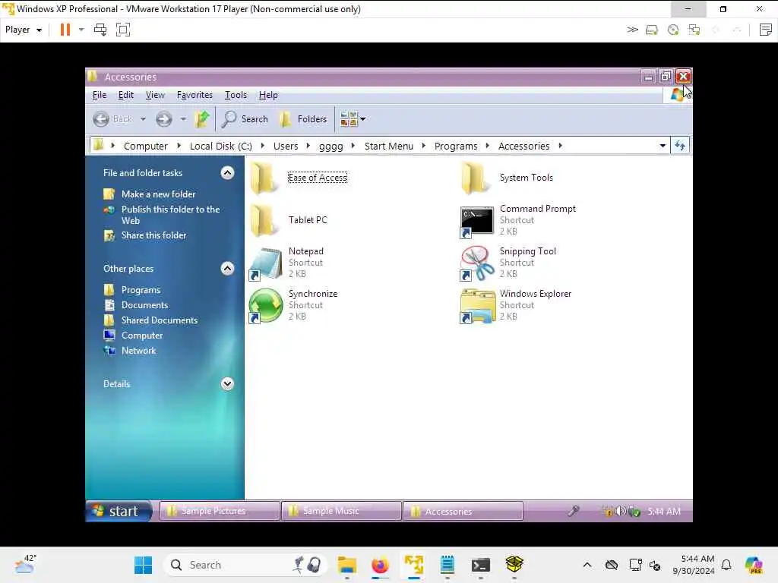Click the Forward navigation arrow
This screenshot has height=583, width=778.
(164, 119)
